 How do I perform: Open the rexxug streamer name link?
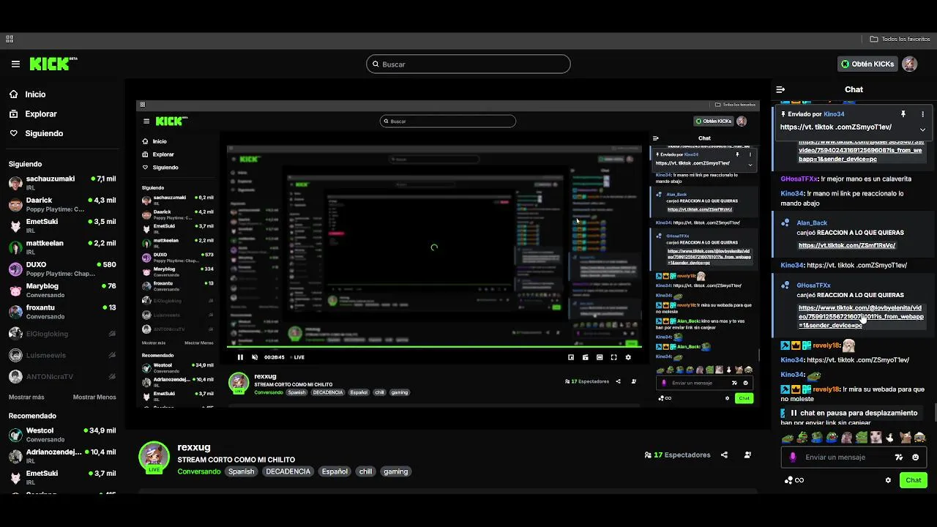pyautogui.click(x=194, y=447)
